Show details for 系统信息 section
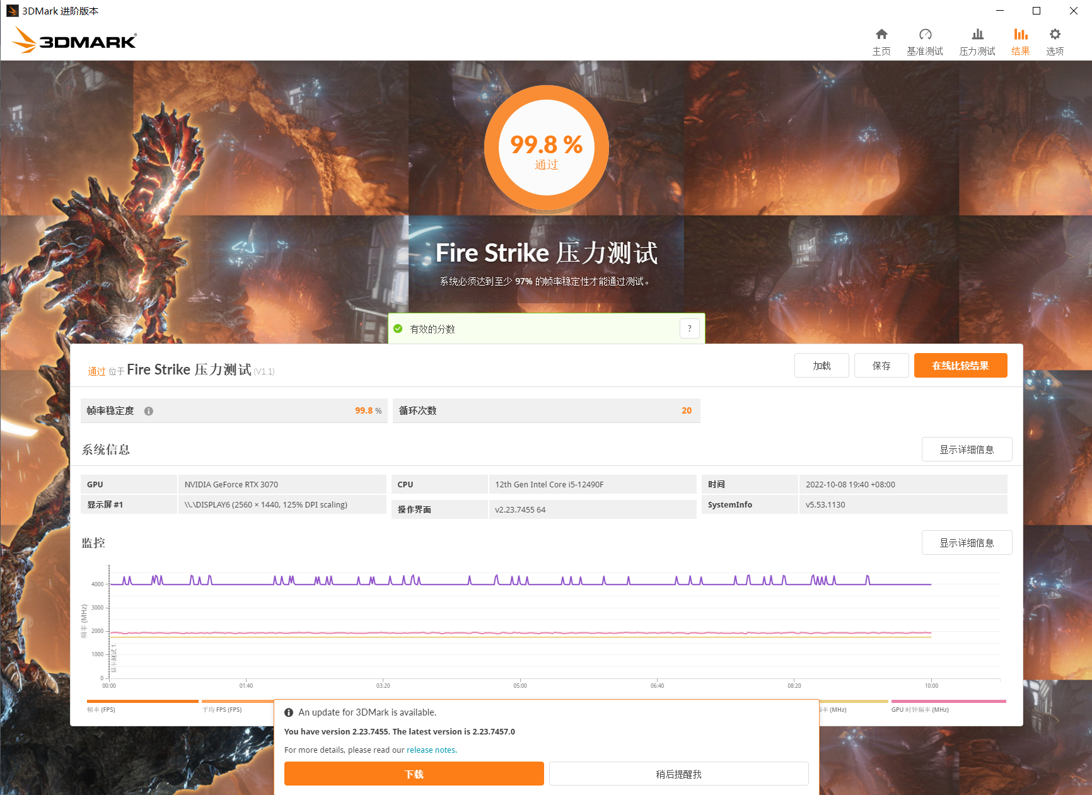Image resolution: width=1092 pixels, height=795 pixels. coord(967,450)
